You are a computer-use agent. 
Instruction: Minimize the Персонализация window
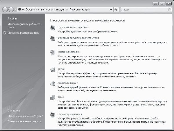[155, 4]
